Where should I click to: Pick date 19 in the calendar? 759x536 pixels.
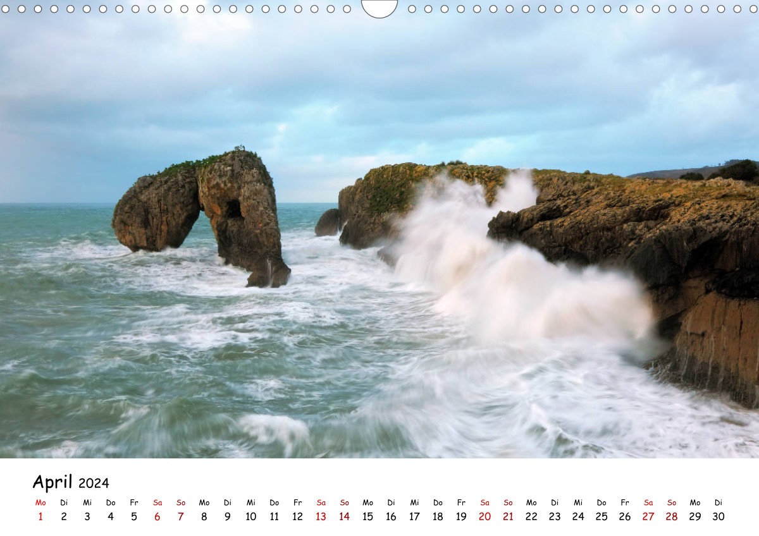pyautogui.click(x=462, y=516)
